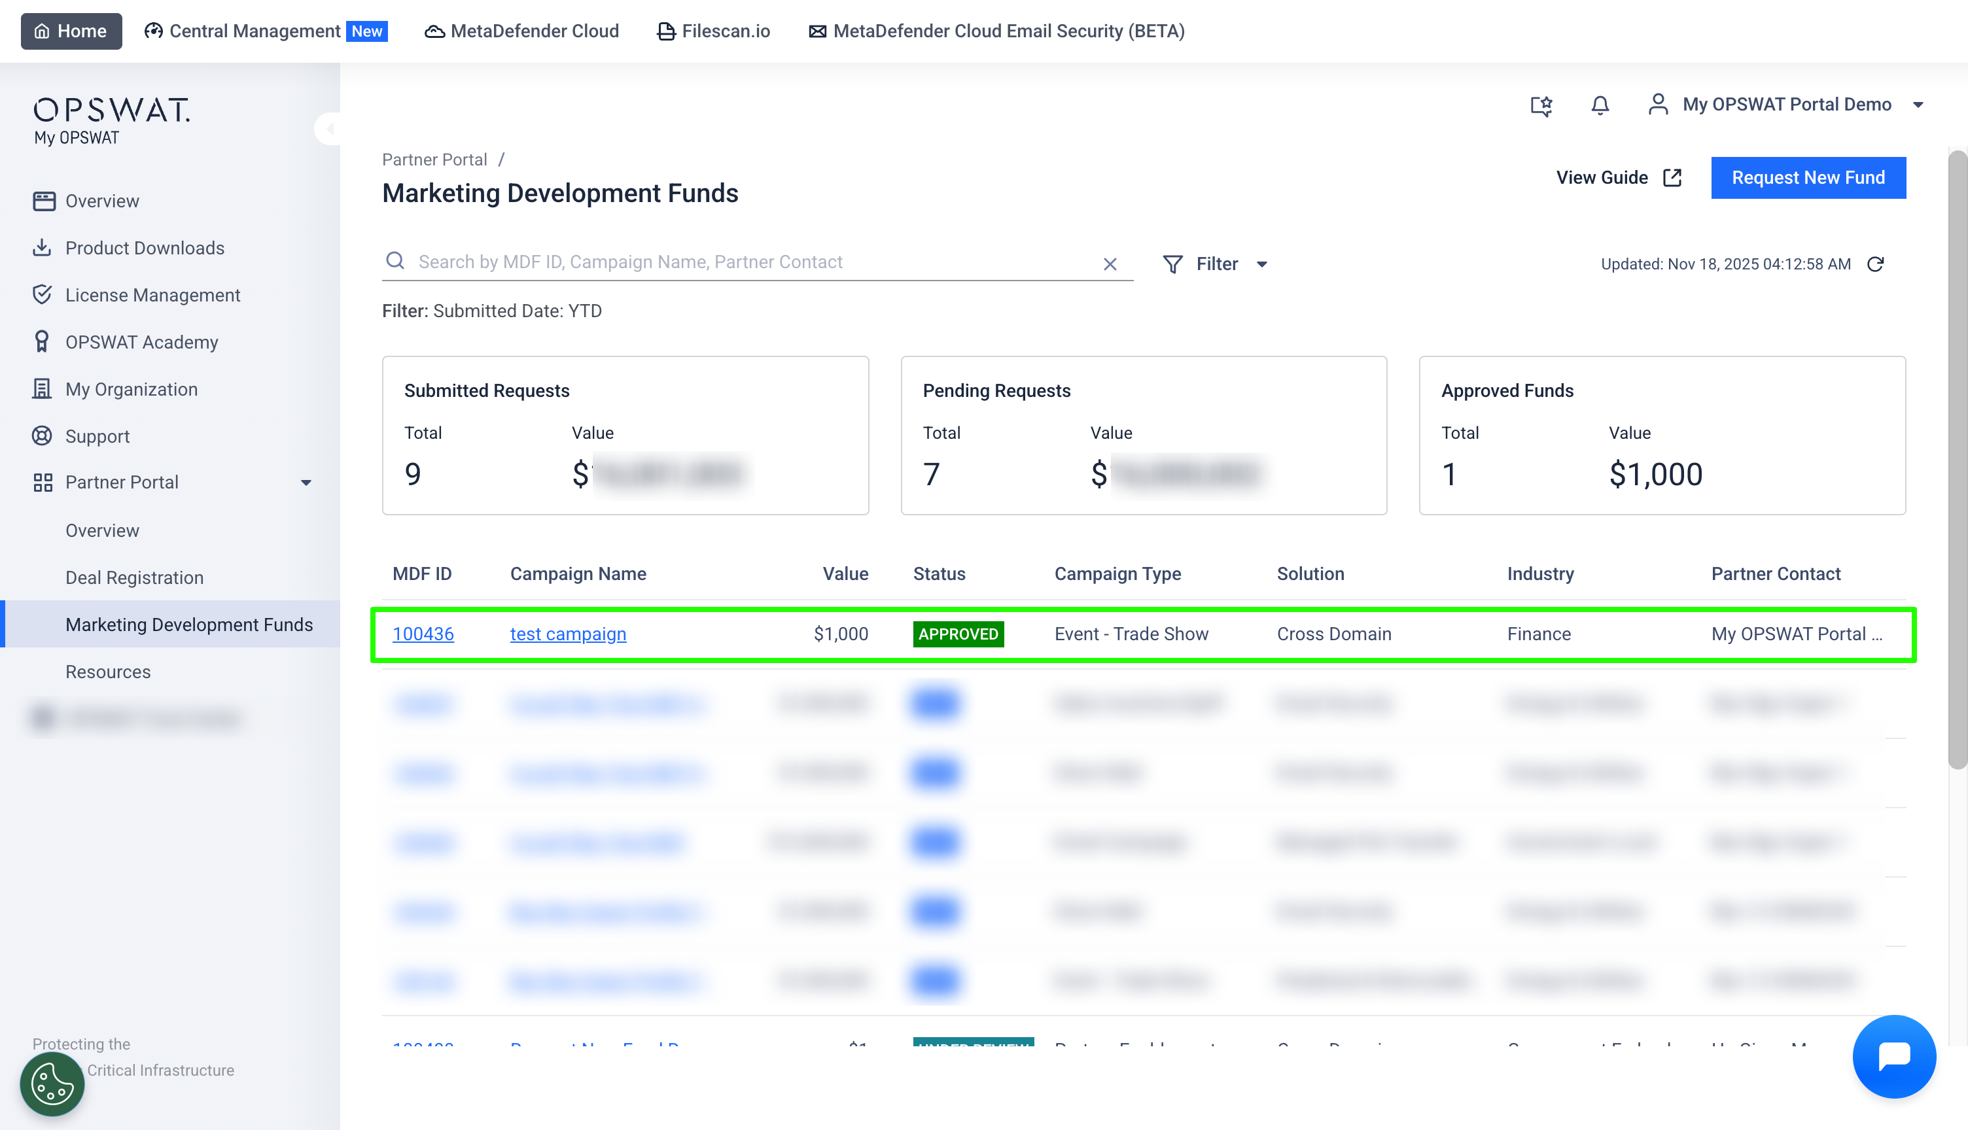Viewport: 1968px width, 1130px height.
Task: Click the notification bell icon
Action: coord(1599,105)
